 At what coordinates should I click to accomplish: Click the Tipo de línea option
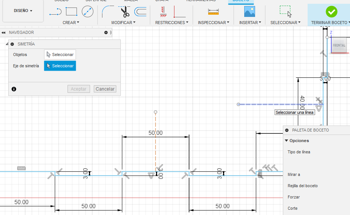[x=299, y=152]
